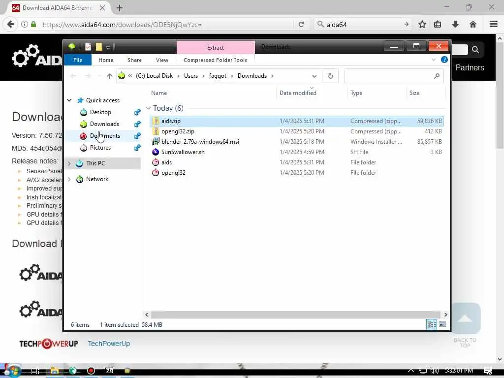The width and height of the screenshot is (504, 378).
Task: Click (C:) Local Disk in breadcrumb
Action: tap(154, 76)
